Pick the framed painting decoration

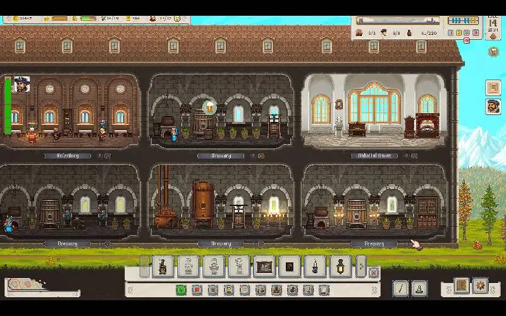tap(264, 267)
